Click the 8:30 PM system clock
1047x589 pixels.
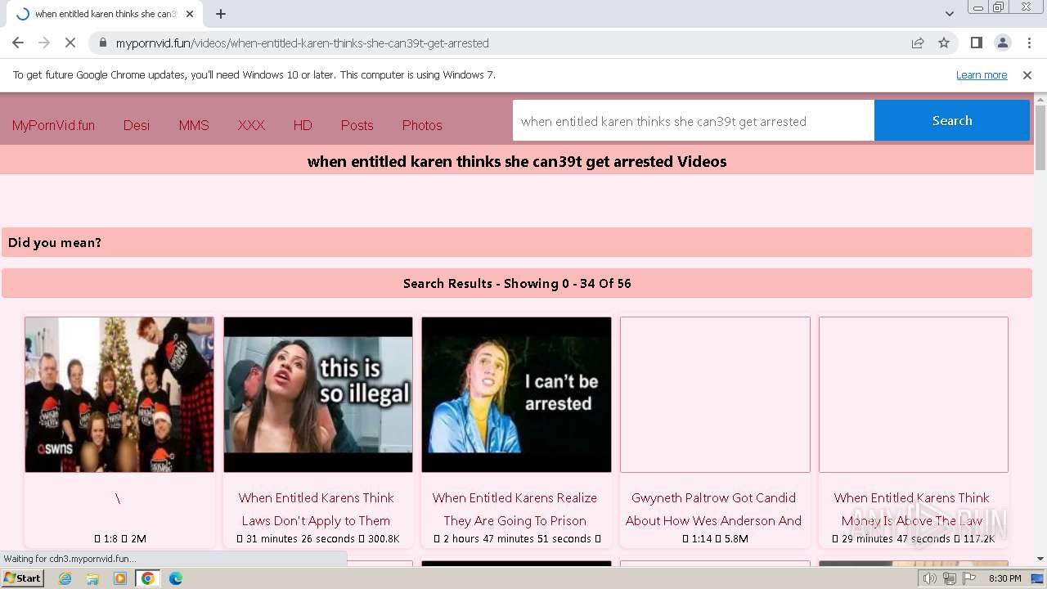pyautogui.click(x=1004, y=578)
